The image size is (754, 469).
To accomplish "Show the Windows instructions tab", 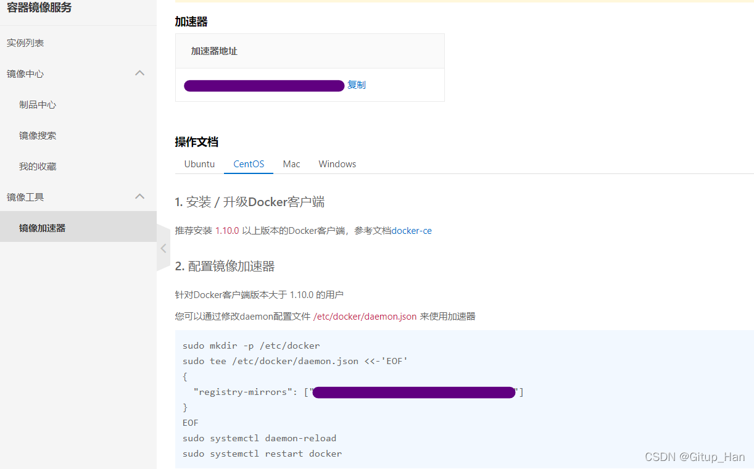I will point(337,164).
